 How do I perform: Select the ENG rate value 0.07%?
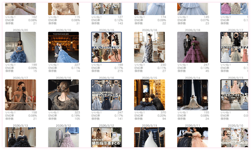(205, 20)
